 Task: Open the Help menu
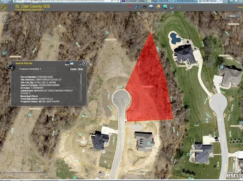pyautogui.click(x=240, y=7)
